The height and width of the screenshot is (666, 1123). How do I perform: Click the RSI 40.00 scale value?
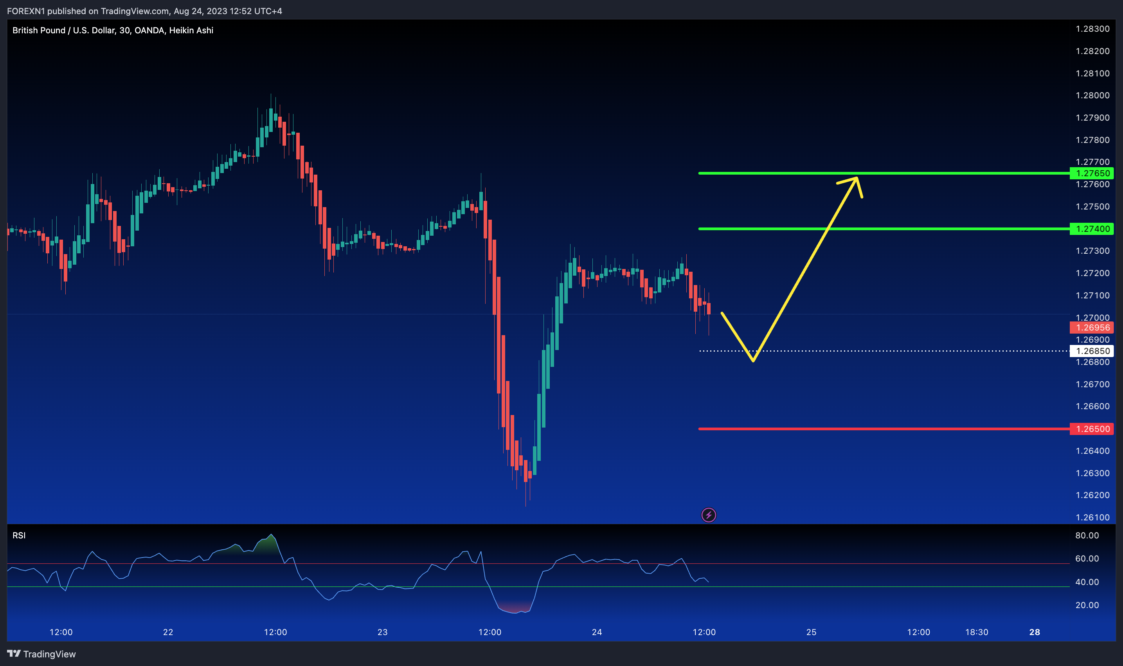pyautogui.click(x=1087, y=582)
